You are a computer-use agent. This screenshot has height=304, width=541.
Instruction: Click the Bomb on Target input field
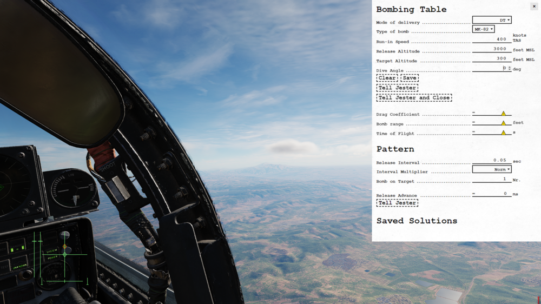point(492,179)
